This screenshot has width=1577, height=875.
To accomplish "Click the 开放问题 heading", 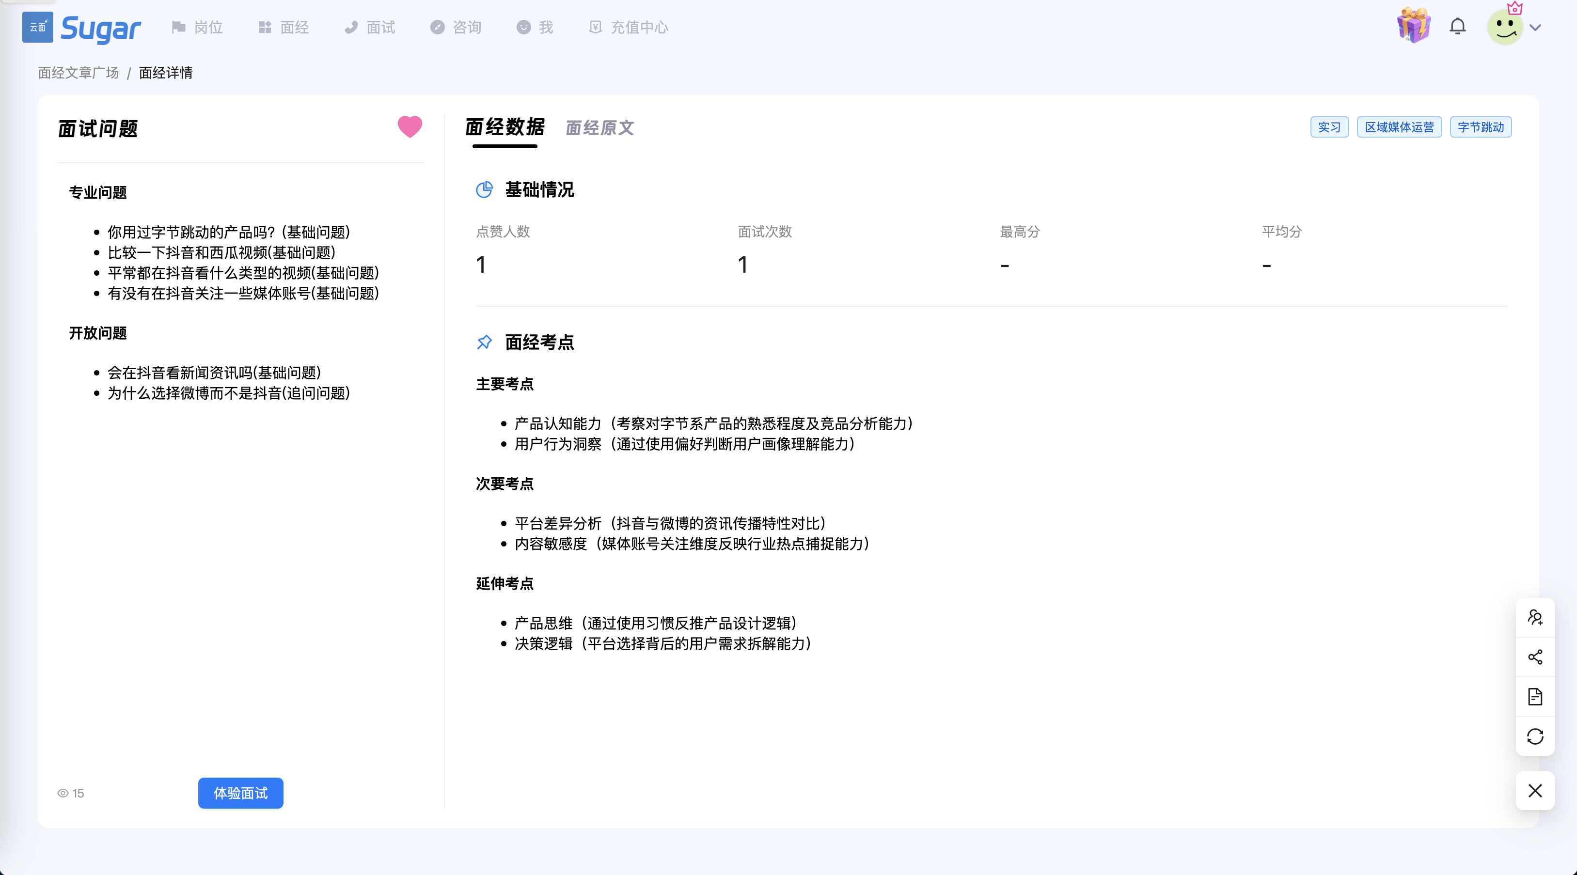I will (98, 333).
